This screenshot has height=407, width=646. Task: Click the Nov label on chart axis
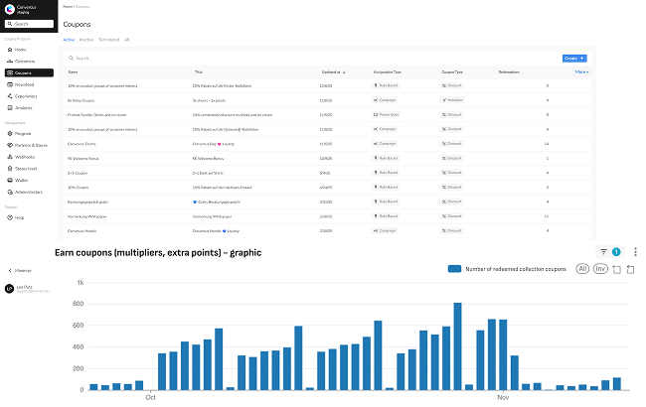(x=503, y=397)
